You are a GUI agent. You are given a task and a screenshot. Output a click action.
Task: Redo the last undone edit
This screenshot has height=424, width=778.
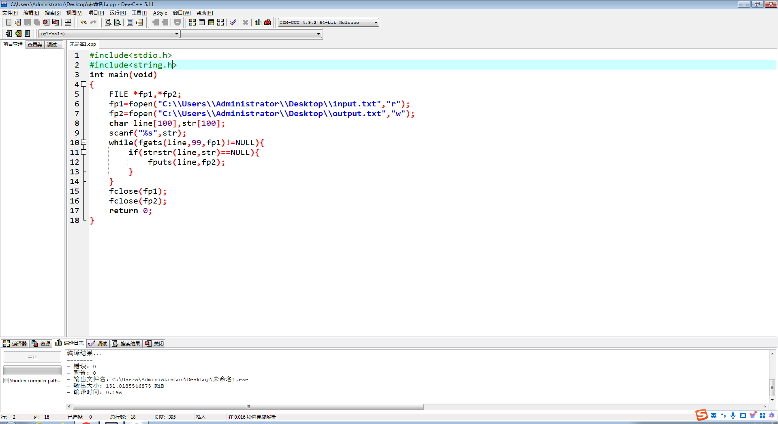(x=93, y=22)
